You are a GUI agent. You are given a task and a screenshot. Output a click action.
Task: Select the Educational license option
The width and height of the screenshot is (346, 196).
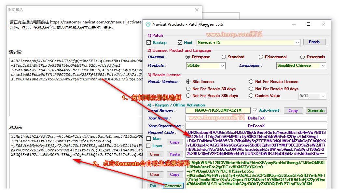[x=261, y=57]
